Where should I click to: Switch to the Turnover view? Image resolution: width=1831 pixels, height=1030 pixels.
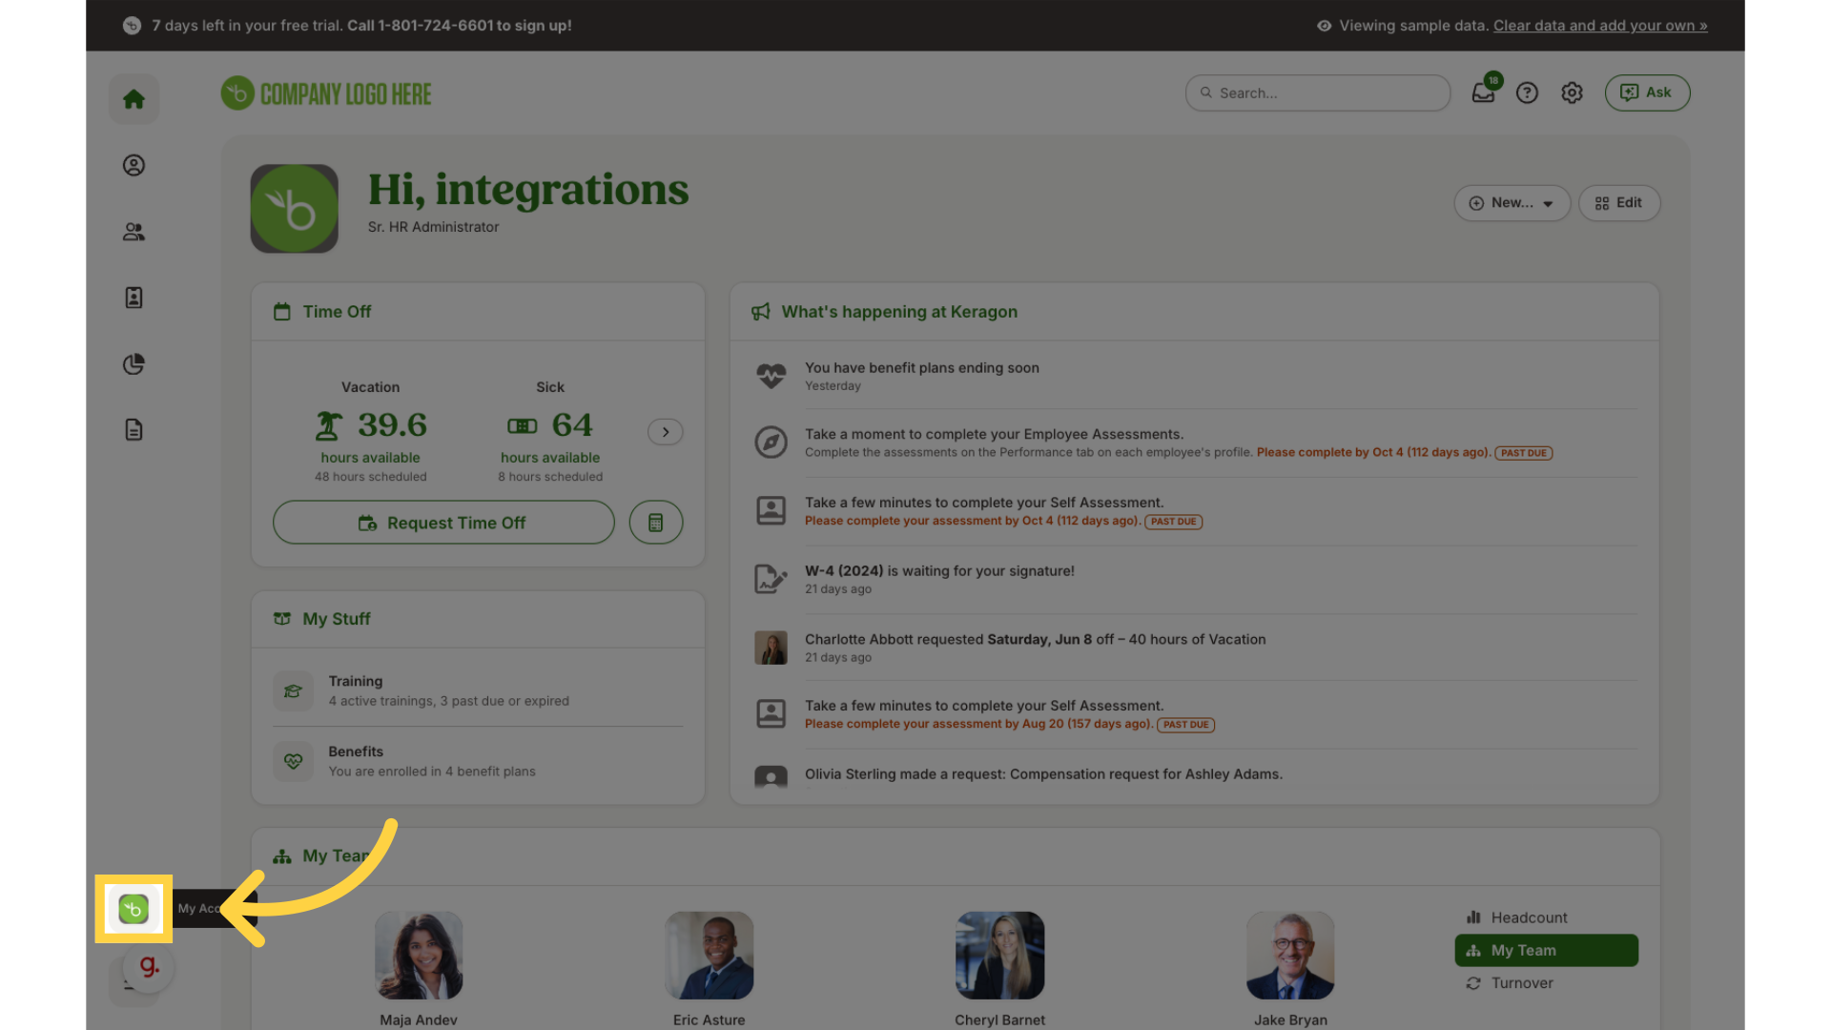[1520, 982]
